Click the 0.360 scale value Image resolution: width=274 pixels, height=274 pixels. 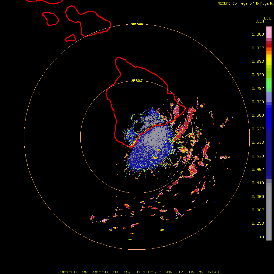(x=258, y=197)
